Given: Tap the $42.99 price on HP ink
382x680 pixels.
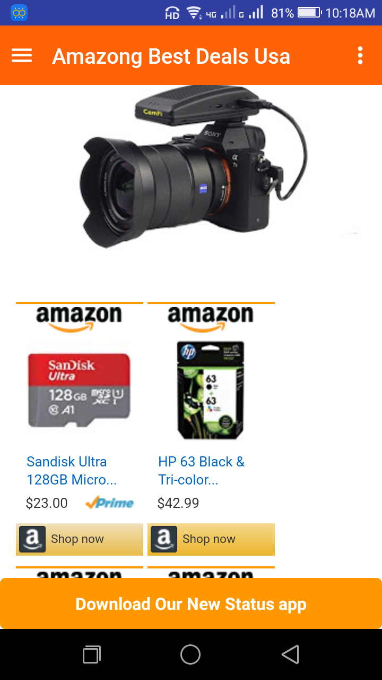Looking at the screenshot, I should 178,503.
